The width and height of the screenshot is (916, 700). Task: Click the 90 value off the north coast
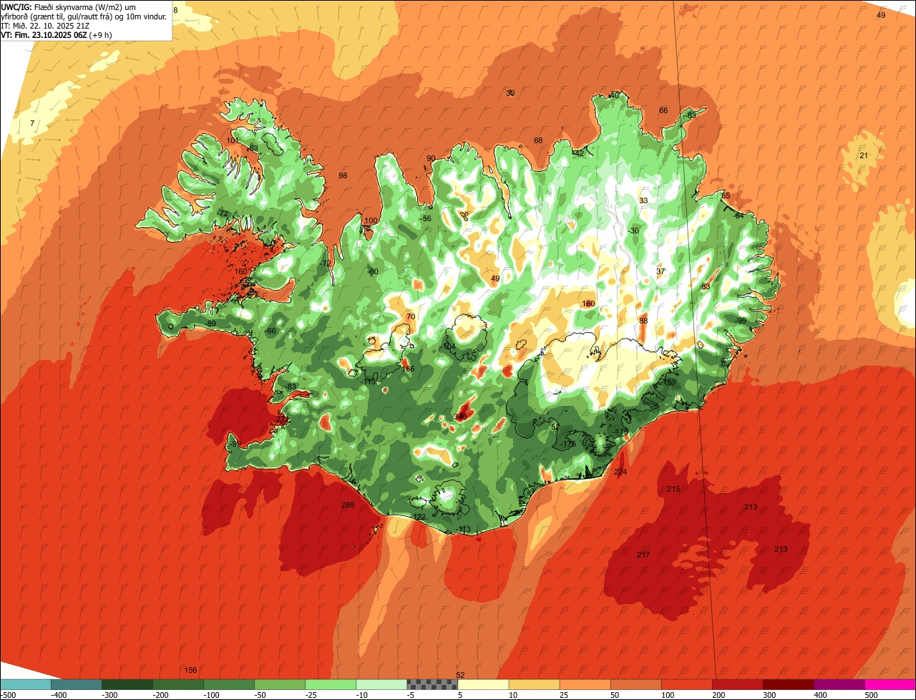[x=431, y=158]
